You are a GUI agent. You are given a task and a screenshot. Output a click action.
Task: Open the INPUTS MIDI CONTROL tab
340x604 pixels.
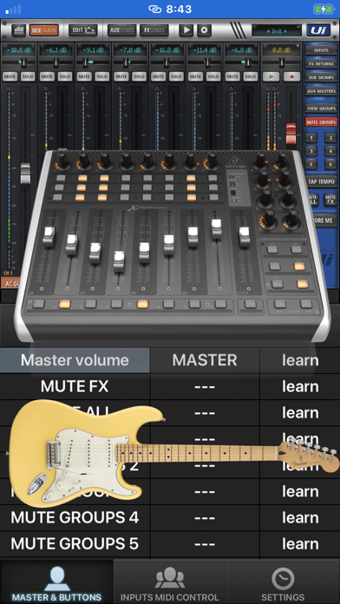point(170,582)
